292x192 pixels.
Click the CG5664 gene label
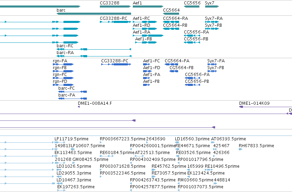[171, 10]
